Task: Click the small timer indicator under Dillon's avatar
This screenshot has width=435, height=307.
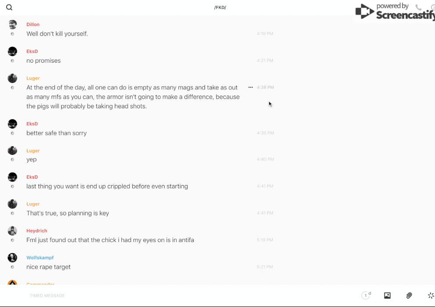Action: click(x=12, y=34)
